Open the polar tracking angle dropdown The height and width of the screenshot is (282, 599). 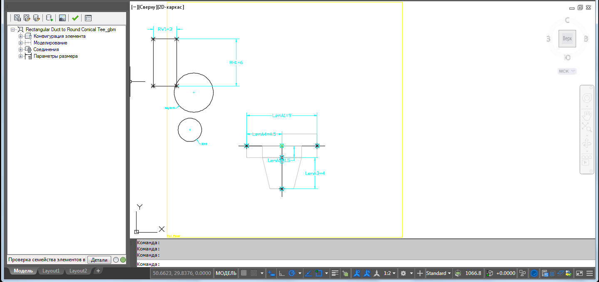click(x=300, y=273)
